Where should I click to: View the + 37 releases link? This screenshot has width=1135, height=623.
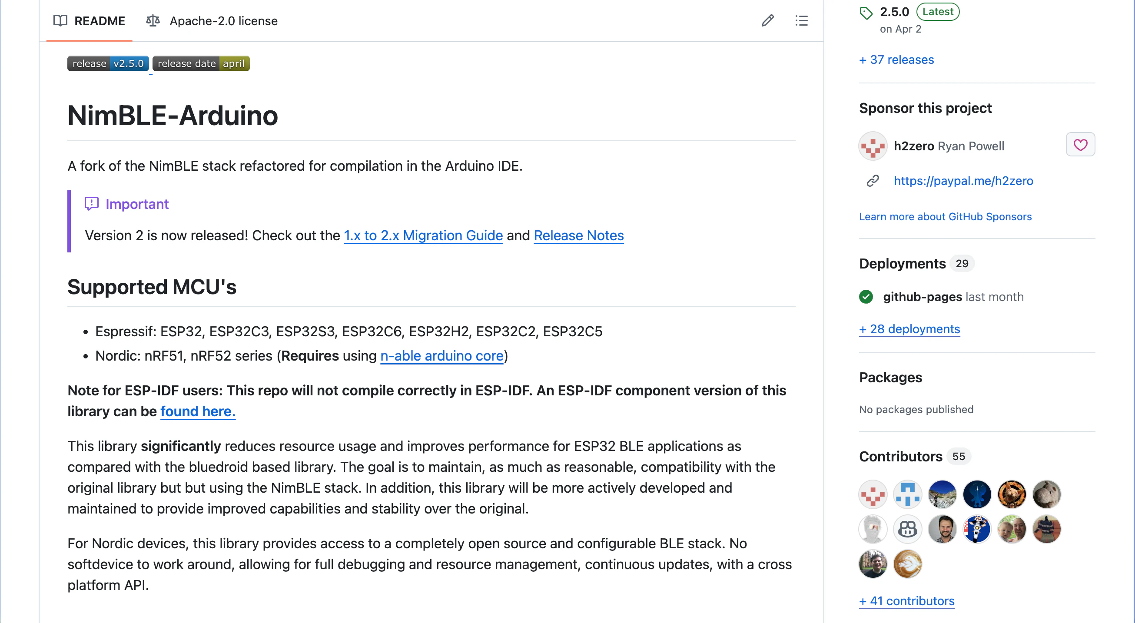point(896,60)
